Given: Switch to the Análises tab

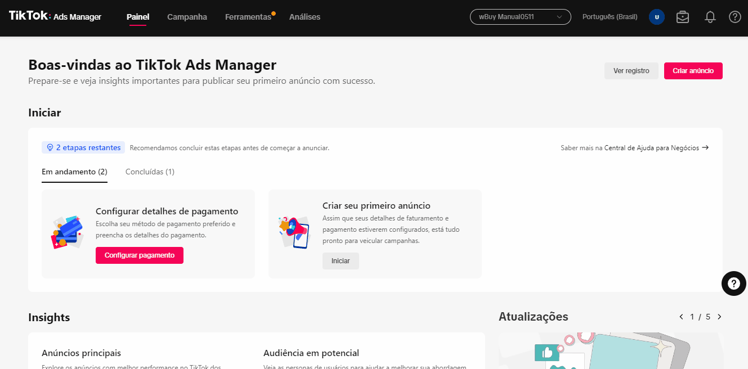Looking at the screenshot, I should (x=304, y=17).
